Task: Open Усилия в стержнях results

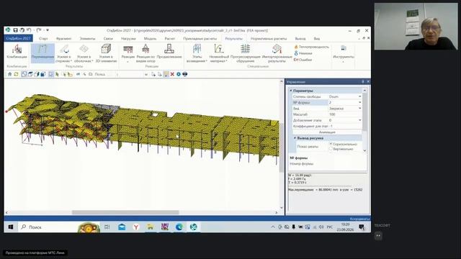Action: [x=64, y=53]
